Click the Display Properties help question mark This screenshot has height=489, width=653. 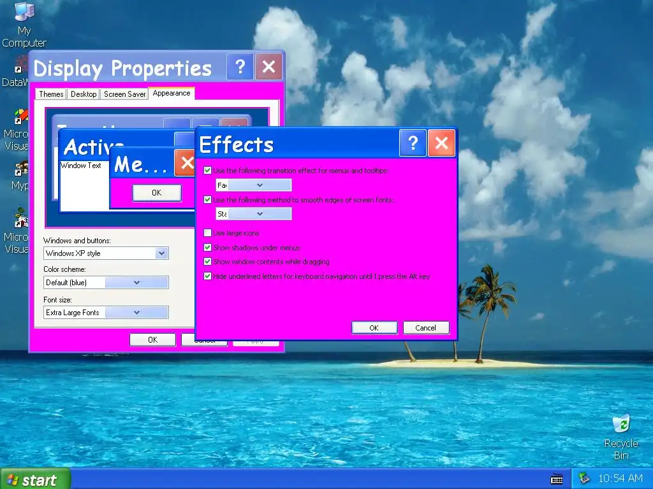coord(240,66)
